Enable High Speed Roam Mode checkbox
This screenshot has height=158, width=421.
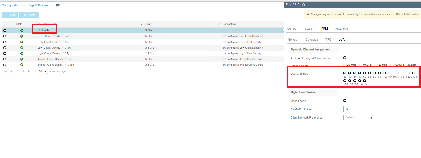tap(345, 101)
